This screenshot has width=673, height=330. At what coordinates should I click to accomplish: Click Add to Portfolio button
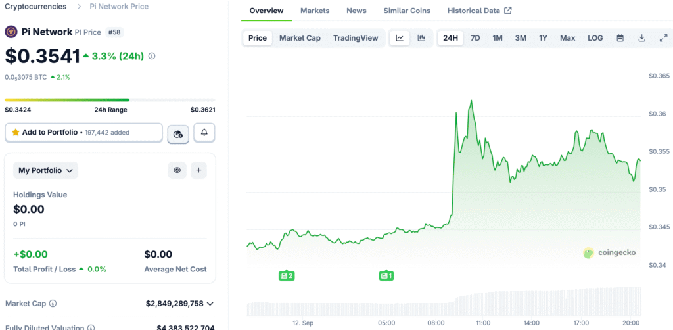click(83, 133)
